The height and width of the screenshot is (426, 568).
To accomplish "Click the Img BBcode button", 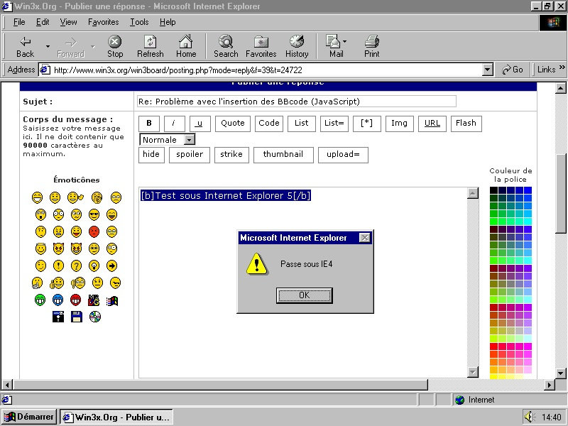I will click(x=399, y=124).
